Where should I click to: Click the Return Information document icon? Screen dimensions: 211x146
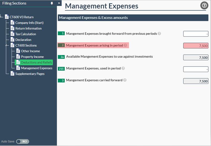[x=12, y=28]
